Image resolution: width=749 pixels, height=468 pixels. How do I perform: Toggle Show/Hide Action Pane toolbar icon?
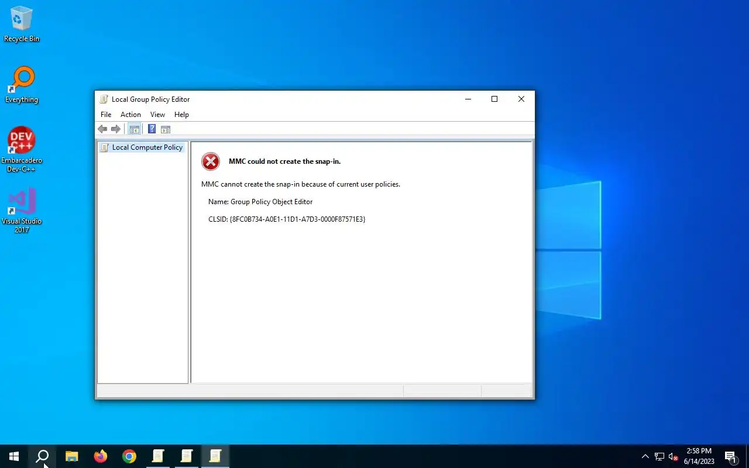166,129
